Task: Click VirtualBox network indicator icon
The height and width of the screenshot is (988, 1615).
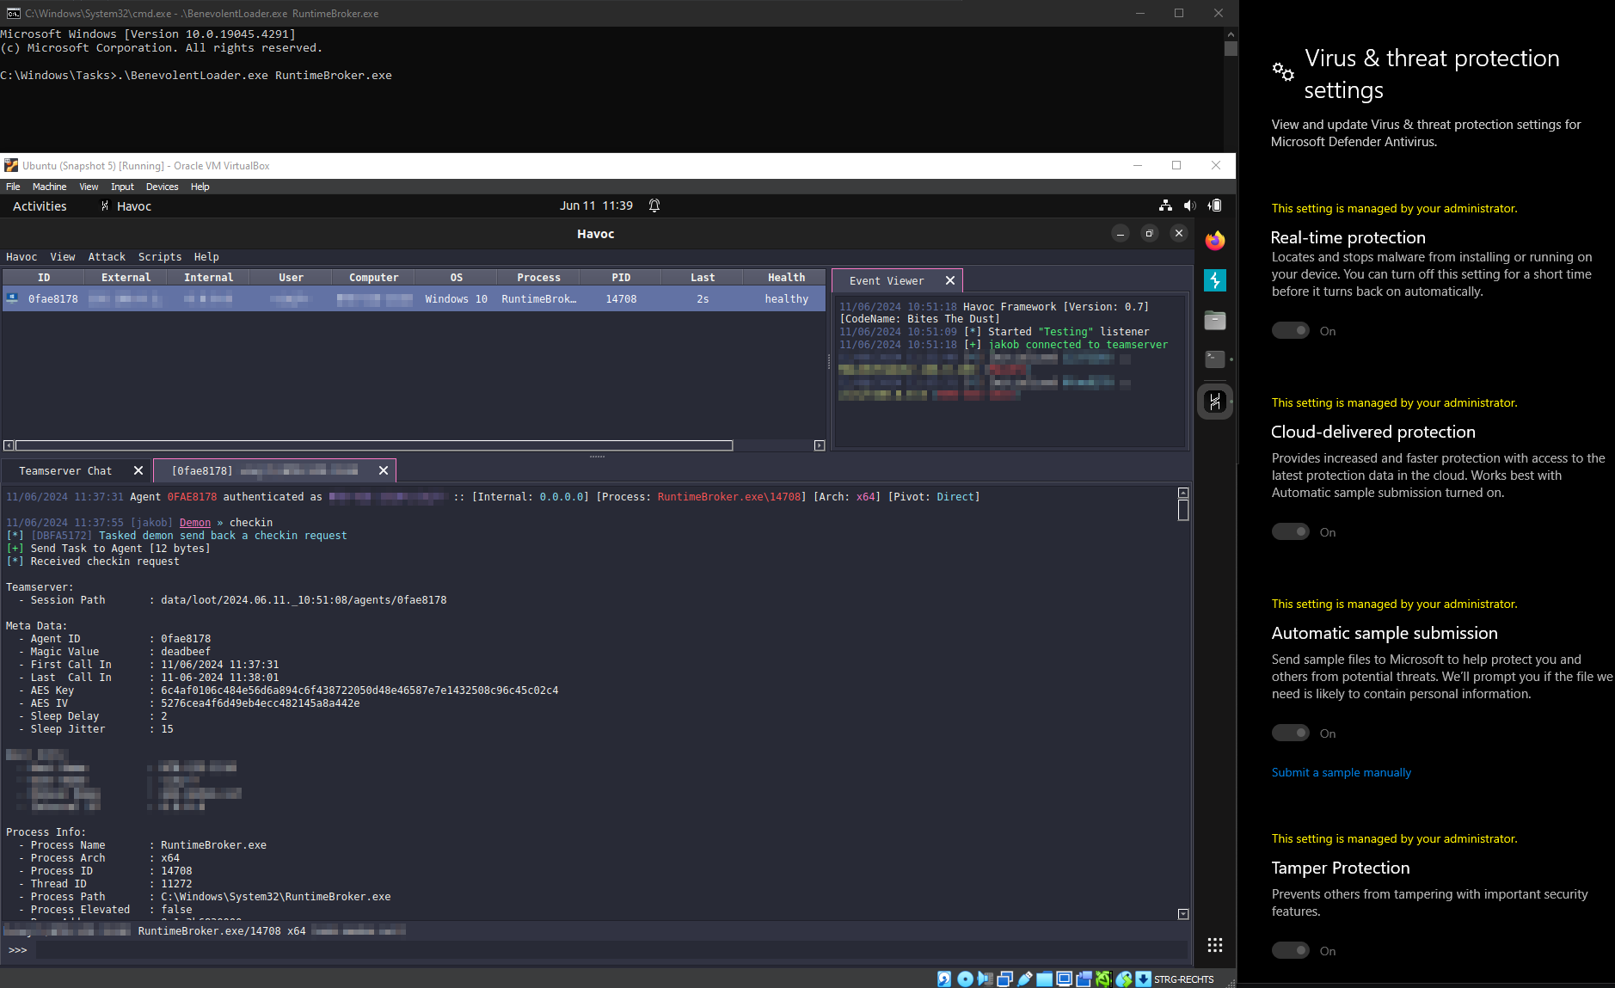Action: (x=1004, y=979)
